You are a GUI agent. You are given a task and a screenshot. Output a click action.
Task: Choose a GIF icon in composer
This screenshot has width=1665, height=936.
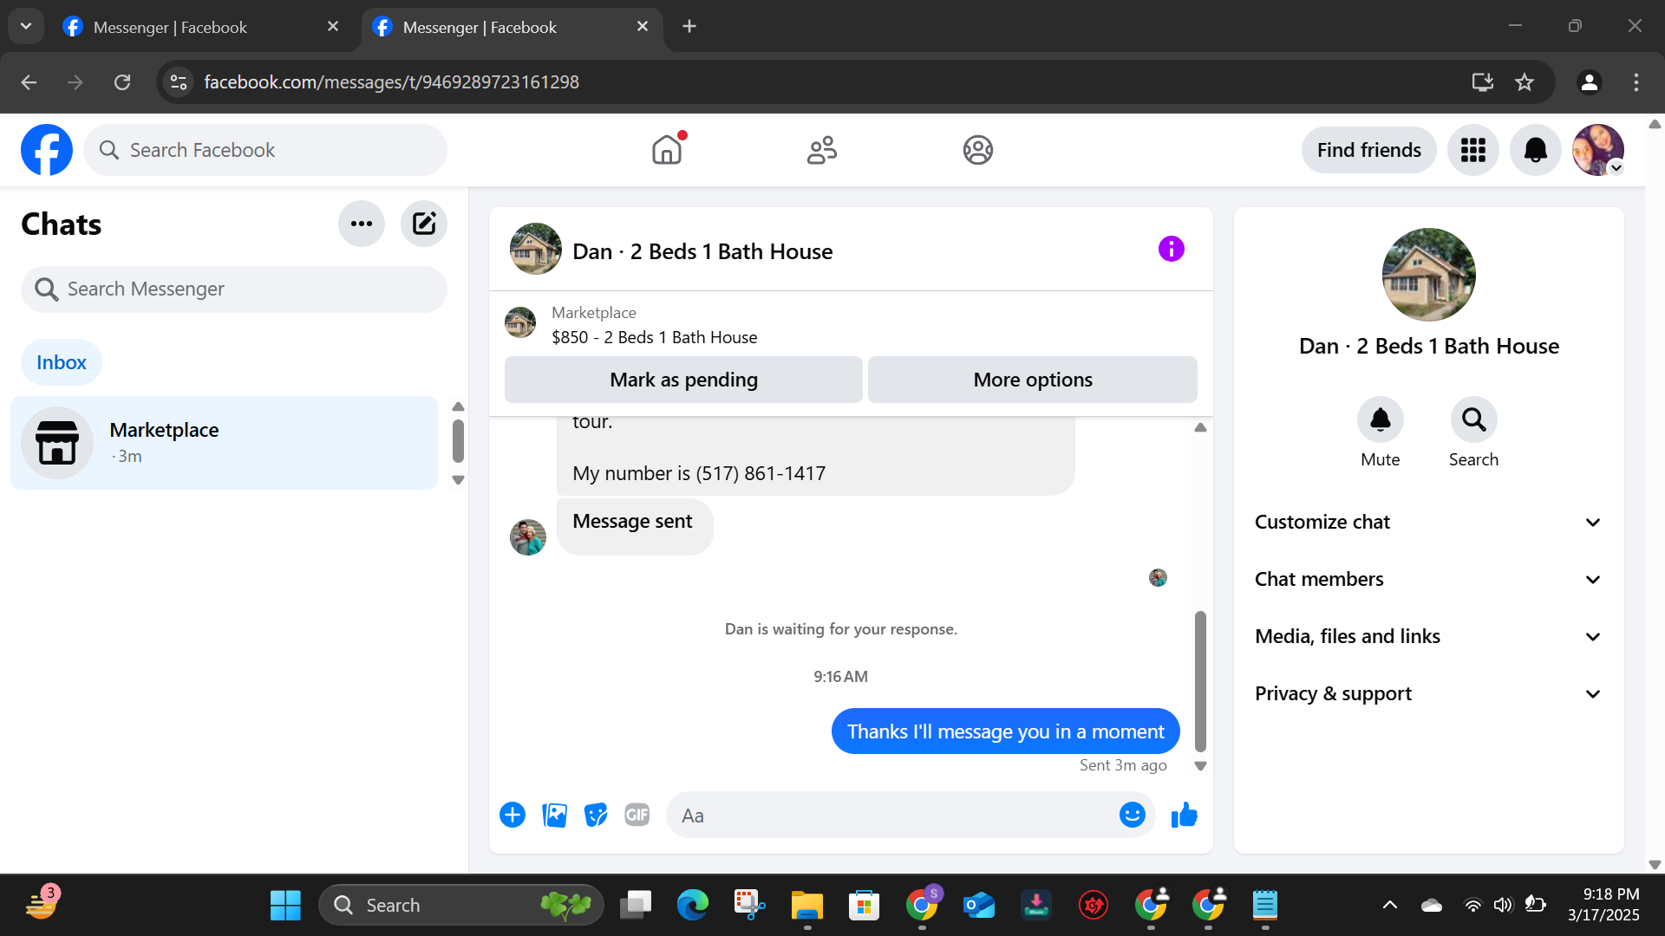point(637,816)
